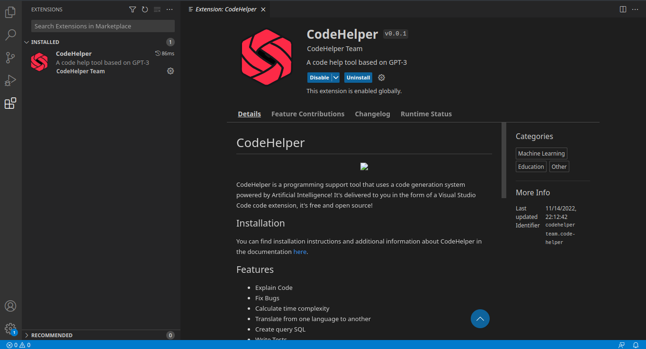Click the scroll-to-top arrow button
This screenshot has width=646, height=349.
coord(480,319)
